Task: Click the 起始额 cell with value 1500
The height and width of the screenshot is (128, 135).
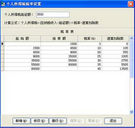Action: [22, 48]
